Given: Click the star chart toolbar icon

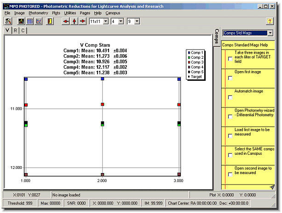Looking at the screenshot, I should click(x=21, y=21).
